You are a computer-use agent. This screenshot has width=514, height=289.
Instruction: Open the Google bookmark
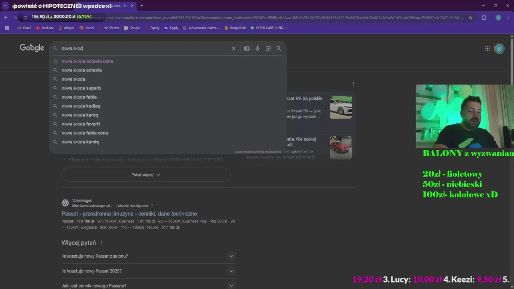tap(132, 28)
